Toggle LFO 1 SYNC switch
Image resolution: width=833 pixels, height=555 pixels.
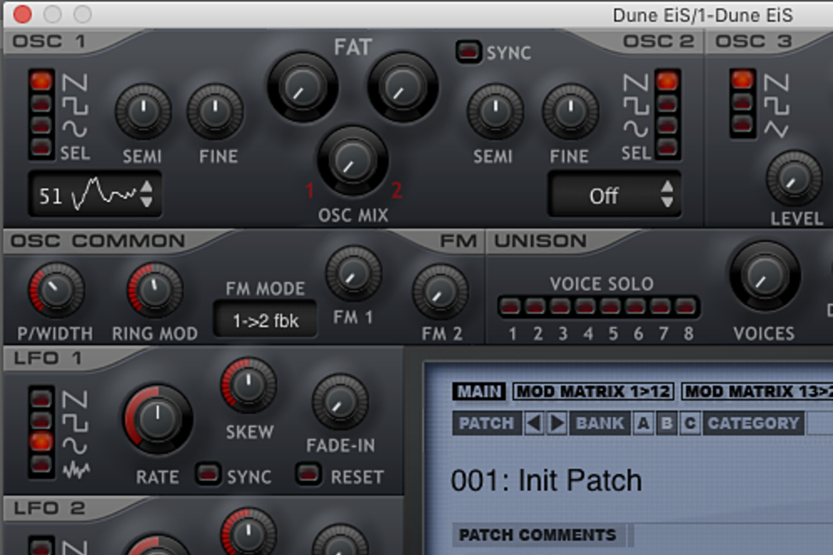coord(208,473)
